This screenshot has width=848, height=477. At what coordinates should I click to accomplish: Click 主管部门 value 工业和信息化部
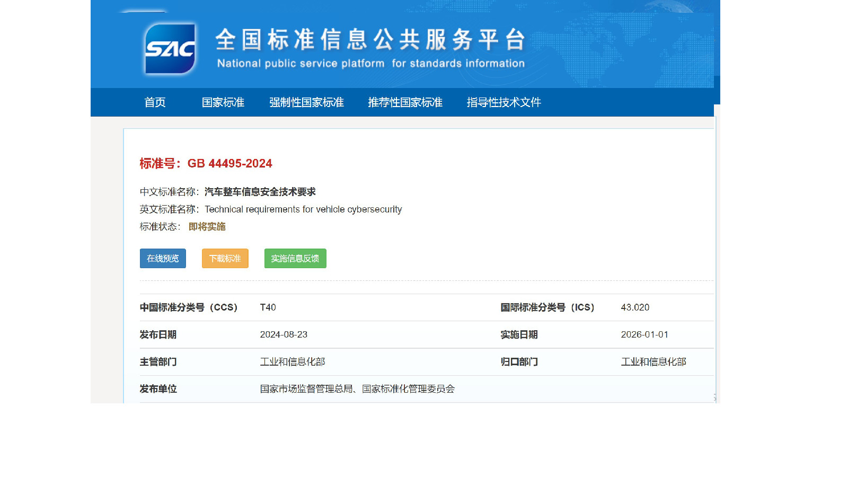(x=293, y=362)
